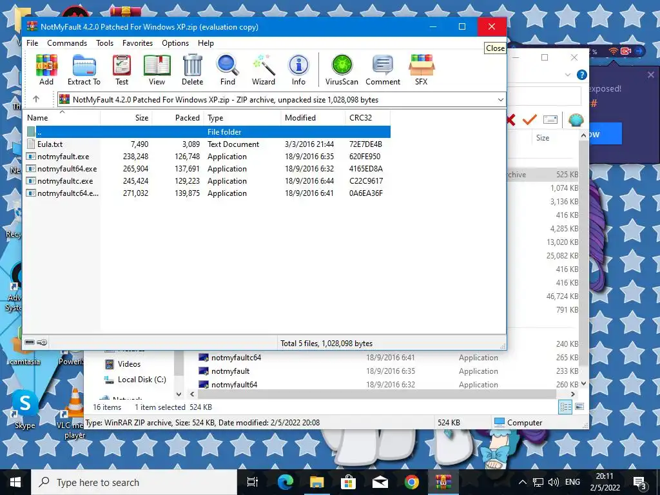Click the taskbar search box

[x=134, y=482]
